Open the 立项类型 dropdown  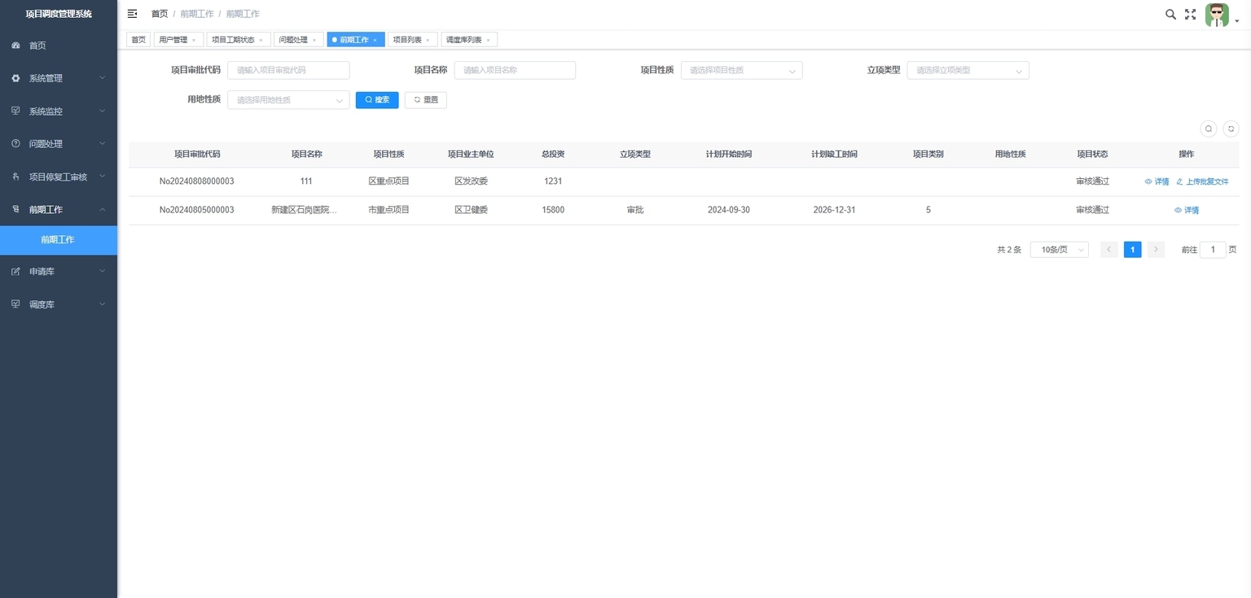pos(968,70)
